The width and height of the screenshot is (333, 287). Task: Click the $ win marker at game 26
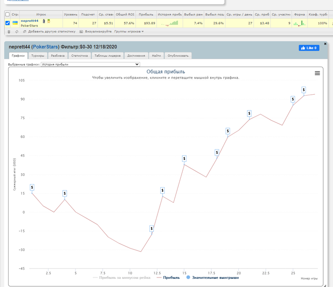[x=304, y=90]
